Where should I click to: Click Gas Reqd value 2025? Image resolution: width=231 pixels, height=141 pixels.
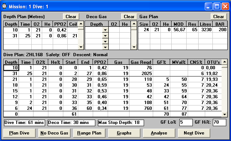[141, 73]
